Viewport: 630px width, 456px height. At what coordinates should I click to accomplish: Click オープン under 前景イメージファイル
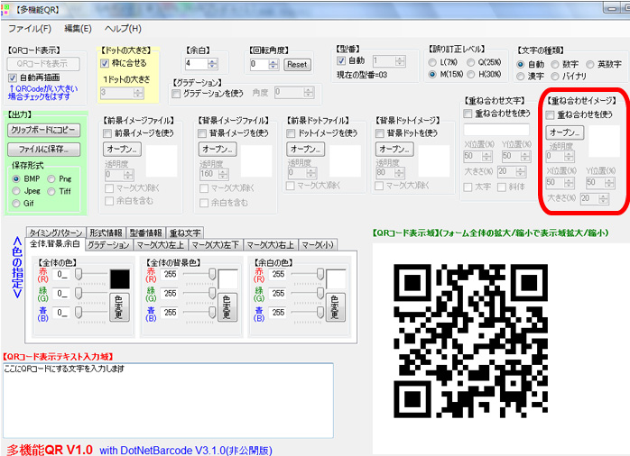(122, 149)
